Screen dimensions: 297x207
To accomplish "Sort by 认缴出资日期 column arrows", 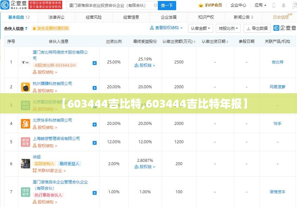I will [x=227, y=42].
